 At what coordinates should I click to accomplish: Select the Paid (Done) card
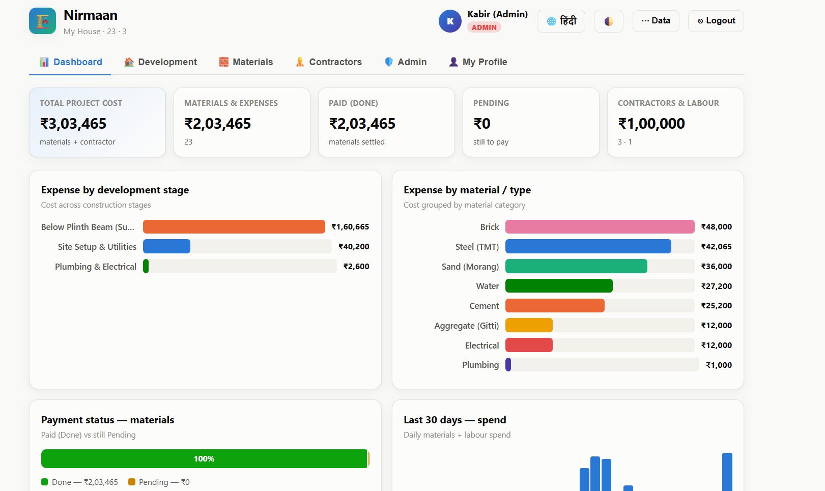pyautogui.click(x=386, y=123)
